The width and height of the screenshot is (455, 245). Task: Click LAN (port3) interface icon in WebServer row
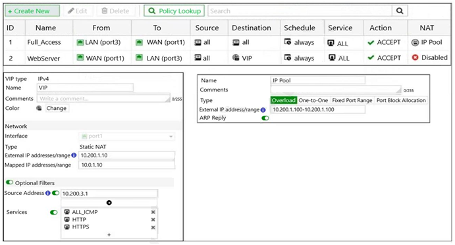pyautogui.click(x=140, y=57)
